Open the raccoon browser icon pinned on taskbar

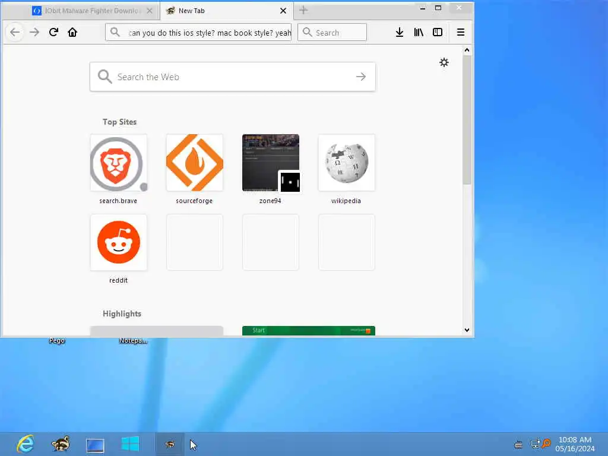pos(61,444)
